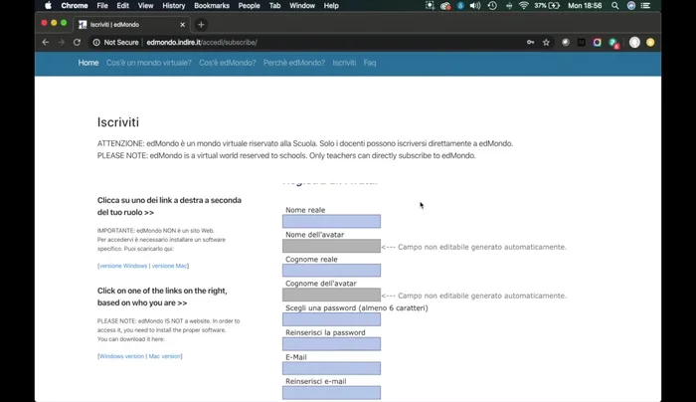696x402 pixels.
Task: Go to Home in the site navbar
Action: point(88,63)
